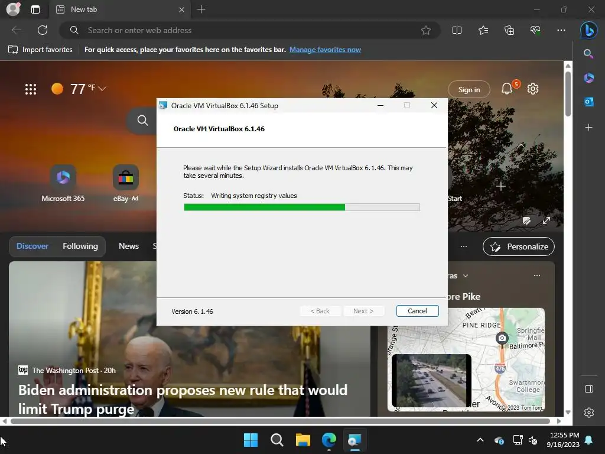Follow the Manage favorites now link

click(326, 50)
